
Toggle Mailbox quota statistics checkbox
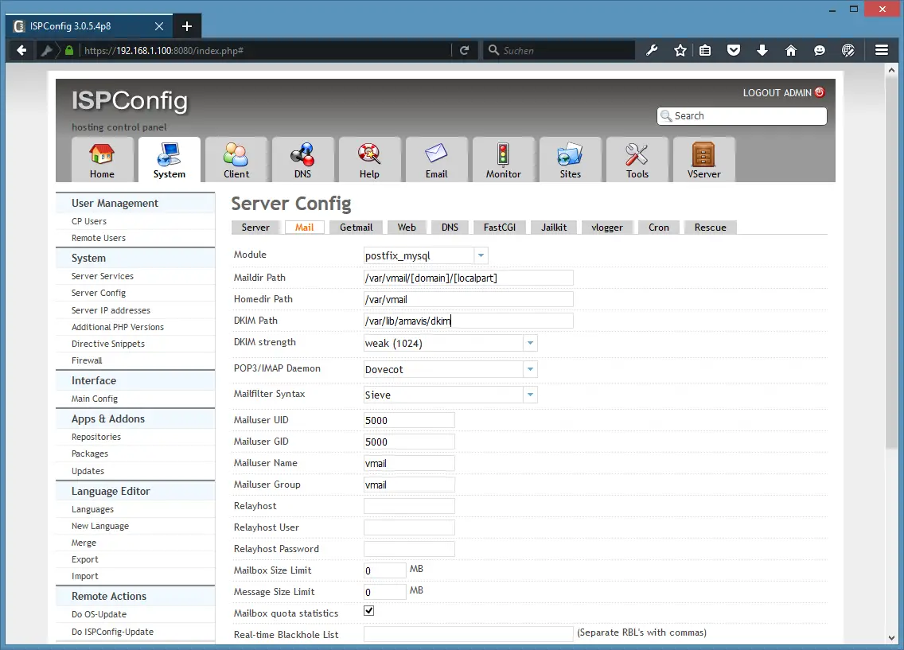pyautogui.click(x=369, y=611)
